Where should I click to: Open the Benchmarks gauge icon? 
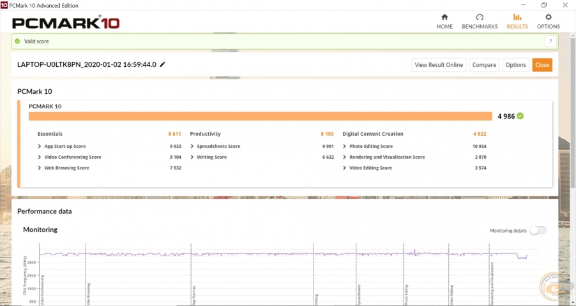point(480,17)
